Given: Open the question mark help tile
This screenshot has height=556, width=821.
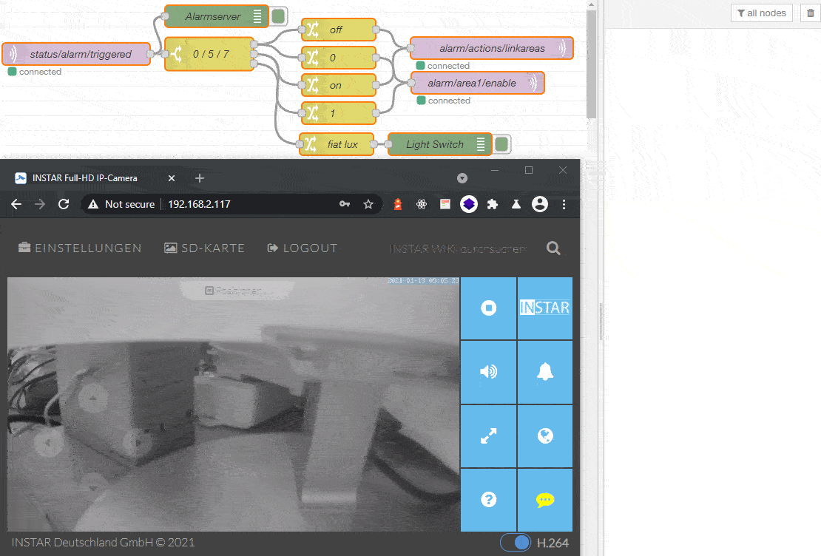Looking at the screenshot, I should coord(488,500).
